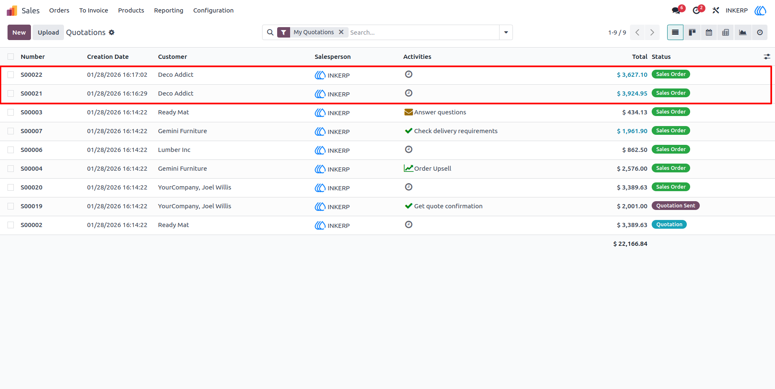Switch to list view
Image resolution: width=775 pixels, height=389 pixels.
pos(675,33)
